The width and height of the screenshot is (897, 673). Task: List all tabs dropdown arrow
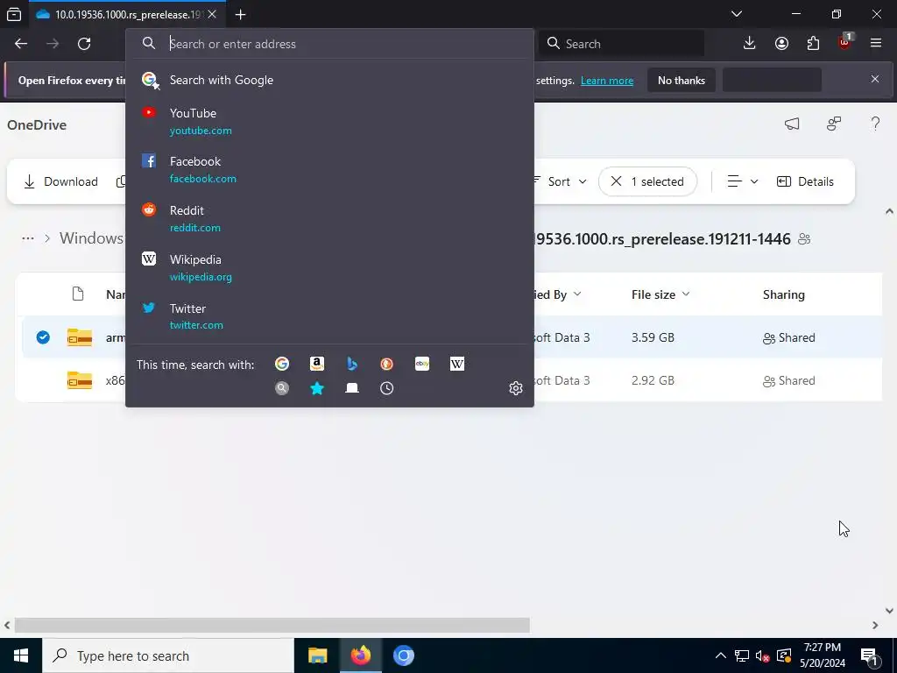pyautogui.click(x=737, y=14)
